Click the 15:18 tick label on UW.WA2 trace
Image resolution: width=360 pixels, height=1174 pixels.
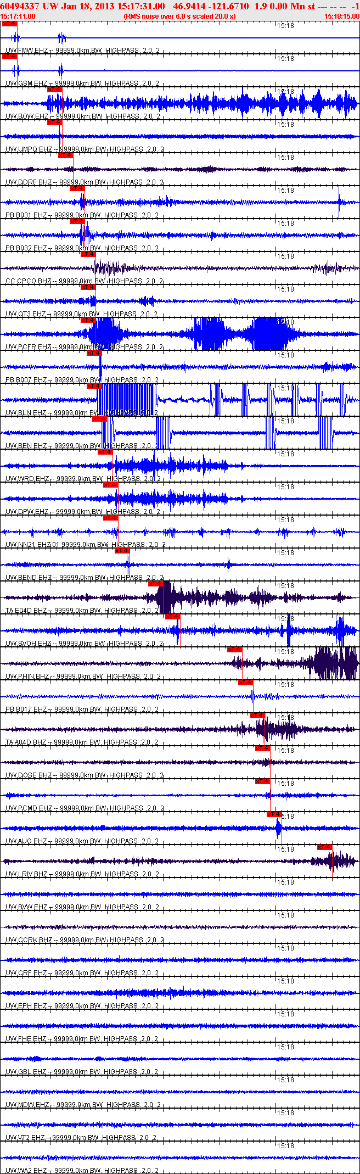285,1145
